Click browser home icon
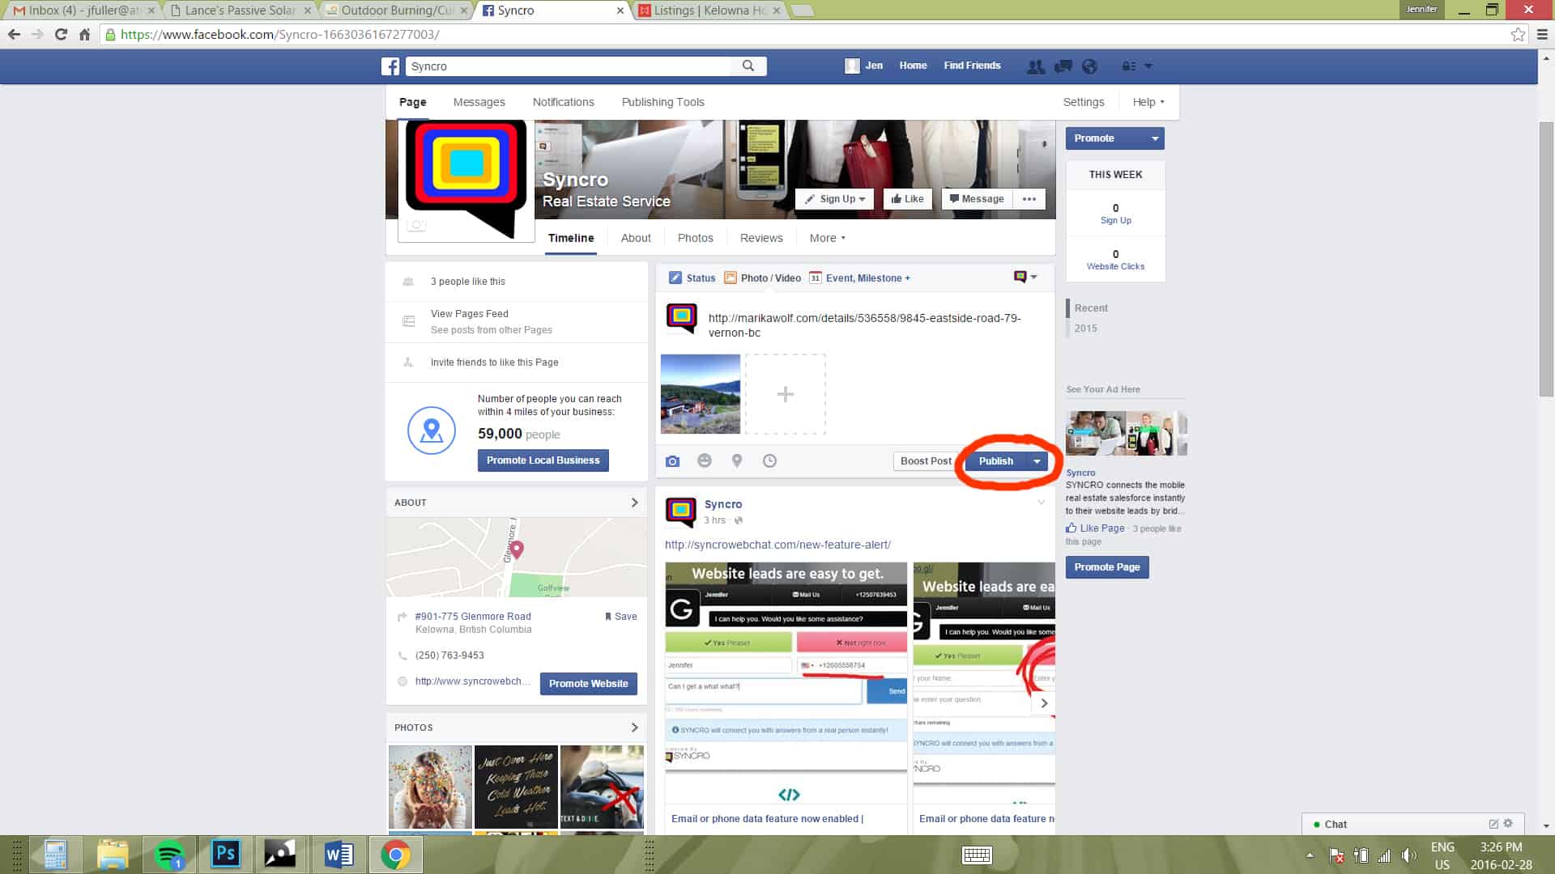The height and width of the screenshot is (874, 1555). pos(84,34)
